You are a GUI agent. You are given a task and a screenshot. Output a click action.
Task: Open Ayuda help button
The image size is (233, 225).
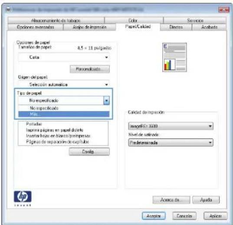tap(206, 200)
